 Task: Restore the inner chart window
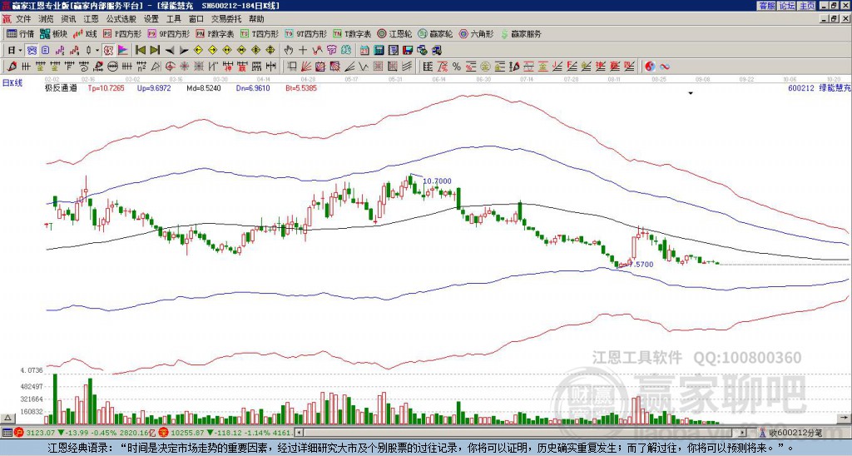coord(833,18)
